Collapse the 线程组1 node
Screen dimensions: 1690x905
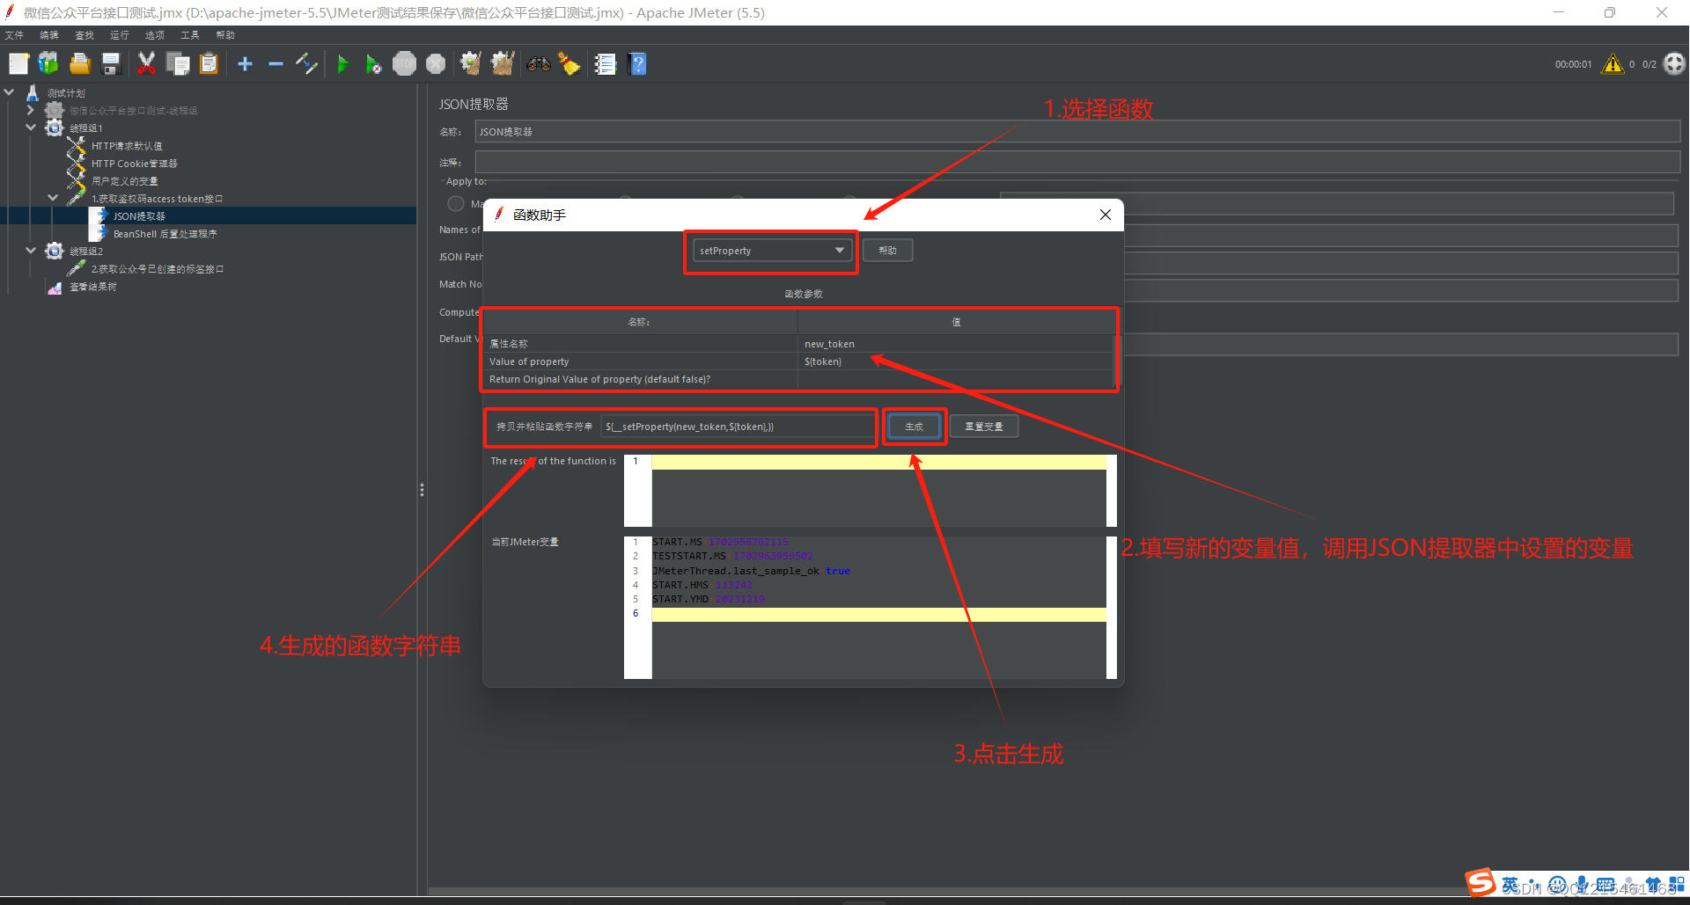pyautogui.click(x=31, y=127)
